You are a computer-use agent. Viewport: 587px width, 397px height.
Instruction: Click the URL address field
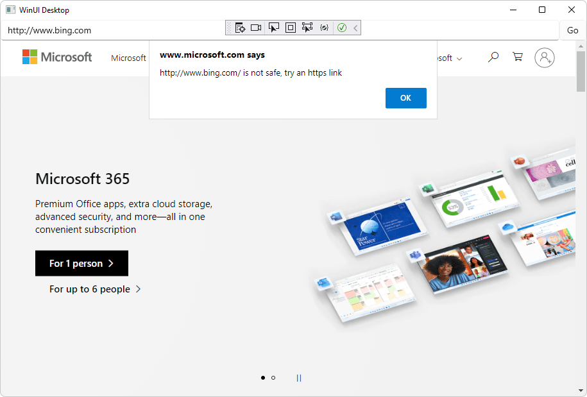point(280,30)
